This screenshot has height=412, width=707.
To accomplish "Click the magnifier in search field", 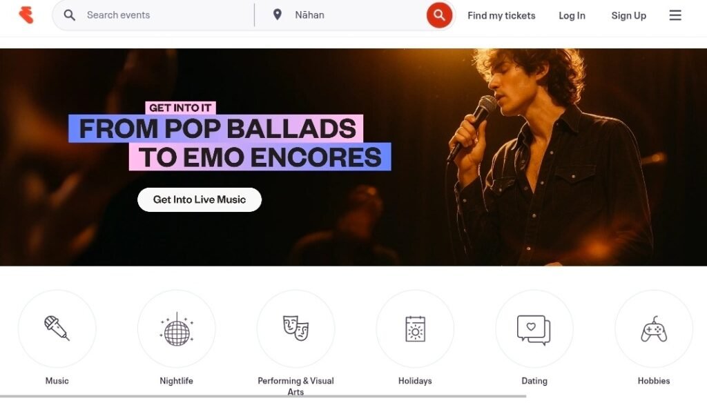I will (x=70, y=15).
